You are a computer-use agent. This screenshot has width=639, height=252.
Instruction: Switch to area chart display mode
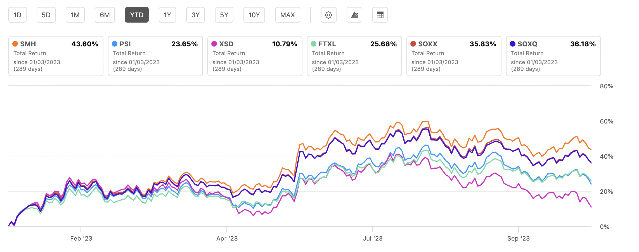coord(354,15)
